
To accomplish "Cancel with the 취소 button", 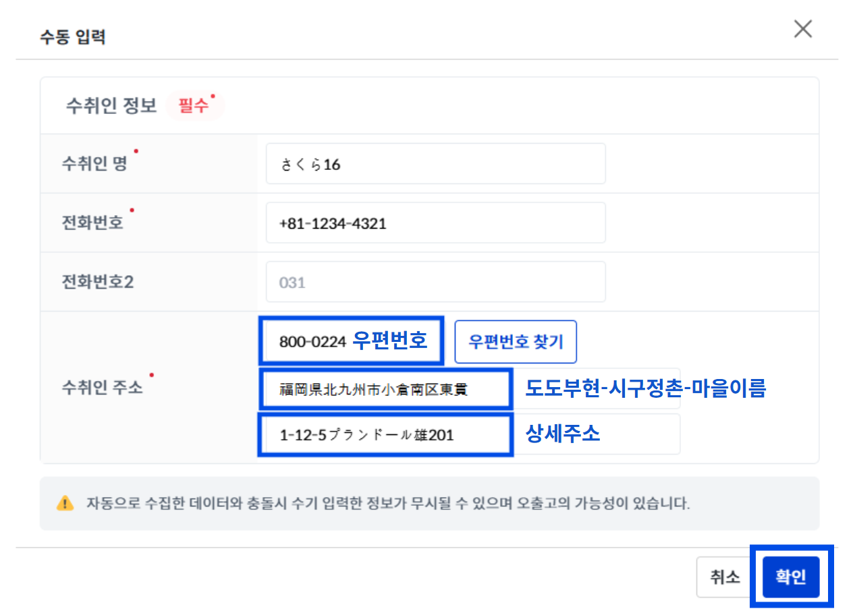I will coord(725,577).
